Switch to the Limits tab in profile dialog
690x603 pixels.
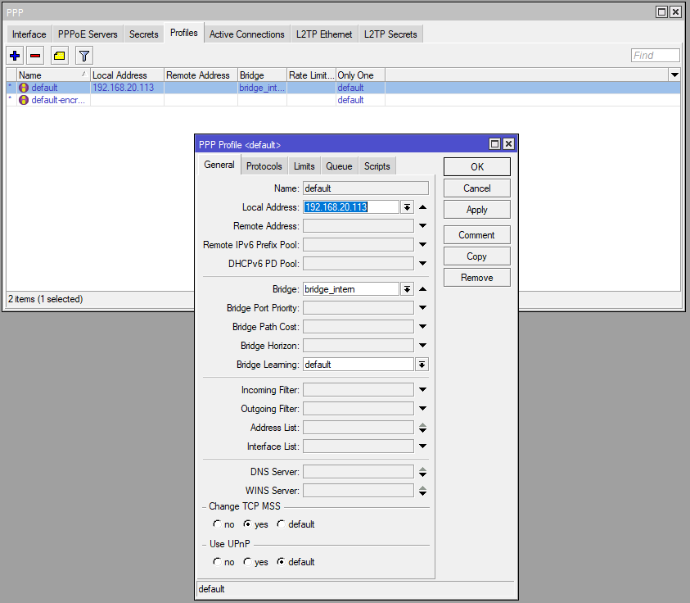coord(304,166)
